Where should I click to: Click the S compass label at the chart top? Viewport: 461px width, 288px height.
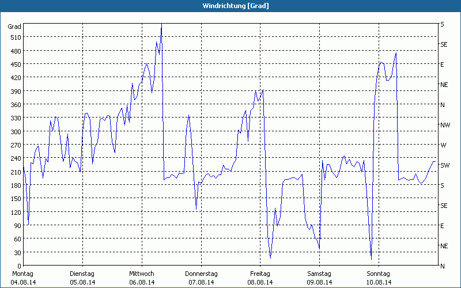click(x=442, y=24)
